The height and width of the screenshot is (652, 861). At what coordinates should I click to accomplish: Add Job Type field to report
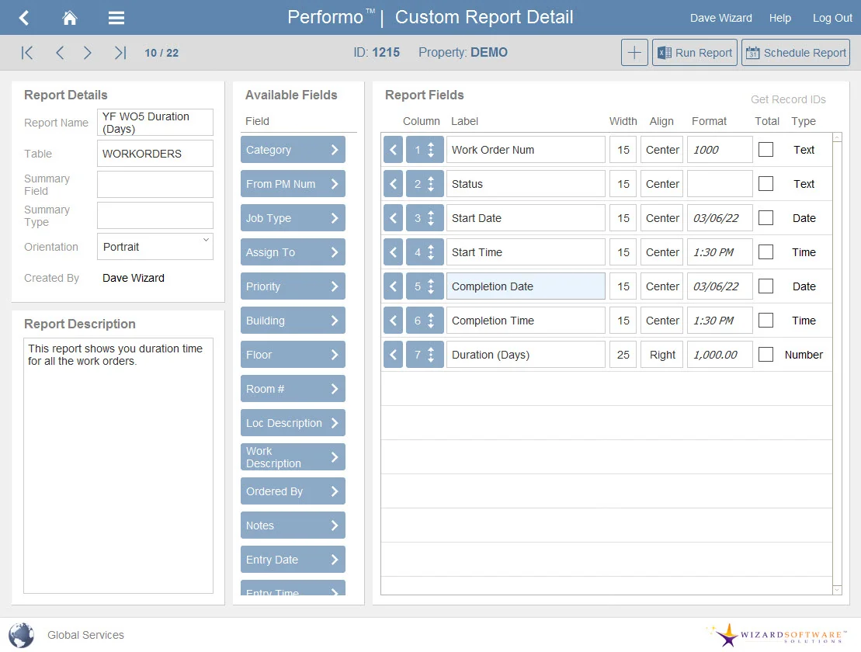pyautogui.click(x=293, y=218)
